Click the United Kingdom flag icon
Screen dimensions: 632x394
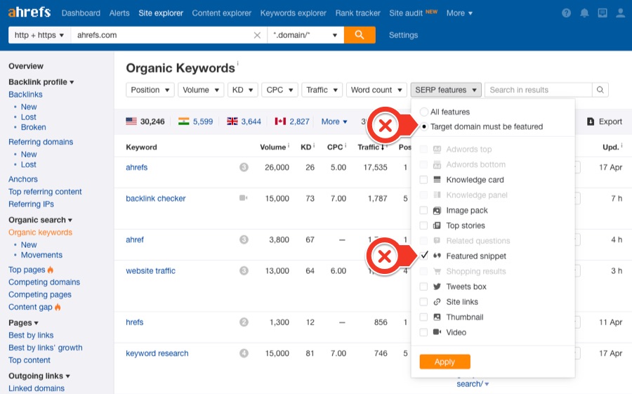click(232, 122)
